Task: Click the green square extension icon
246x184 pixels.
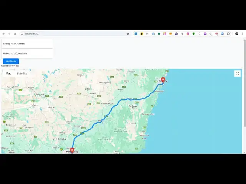Action: [159, 34]
